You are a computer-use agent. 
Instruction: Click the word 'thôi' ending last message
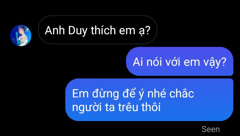(151, 106)
